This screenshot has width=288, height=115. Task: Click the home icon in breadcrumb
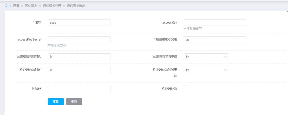[x=6, y=6]
